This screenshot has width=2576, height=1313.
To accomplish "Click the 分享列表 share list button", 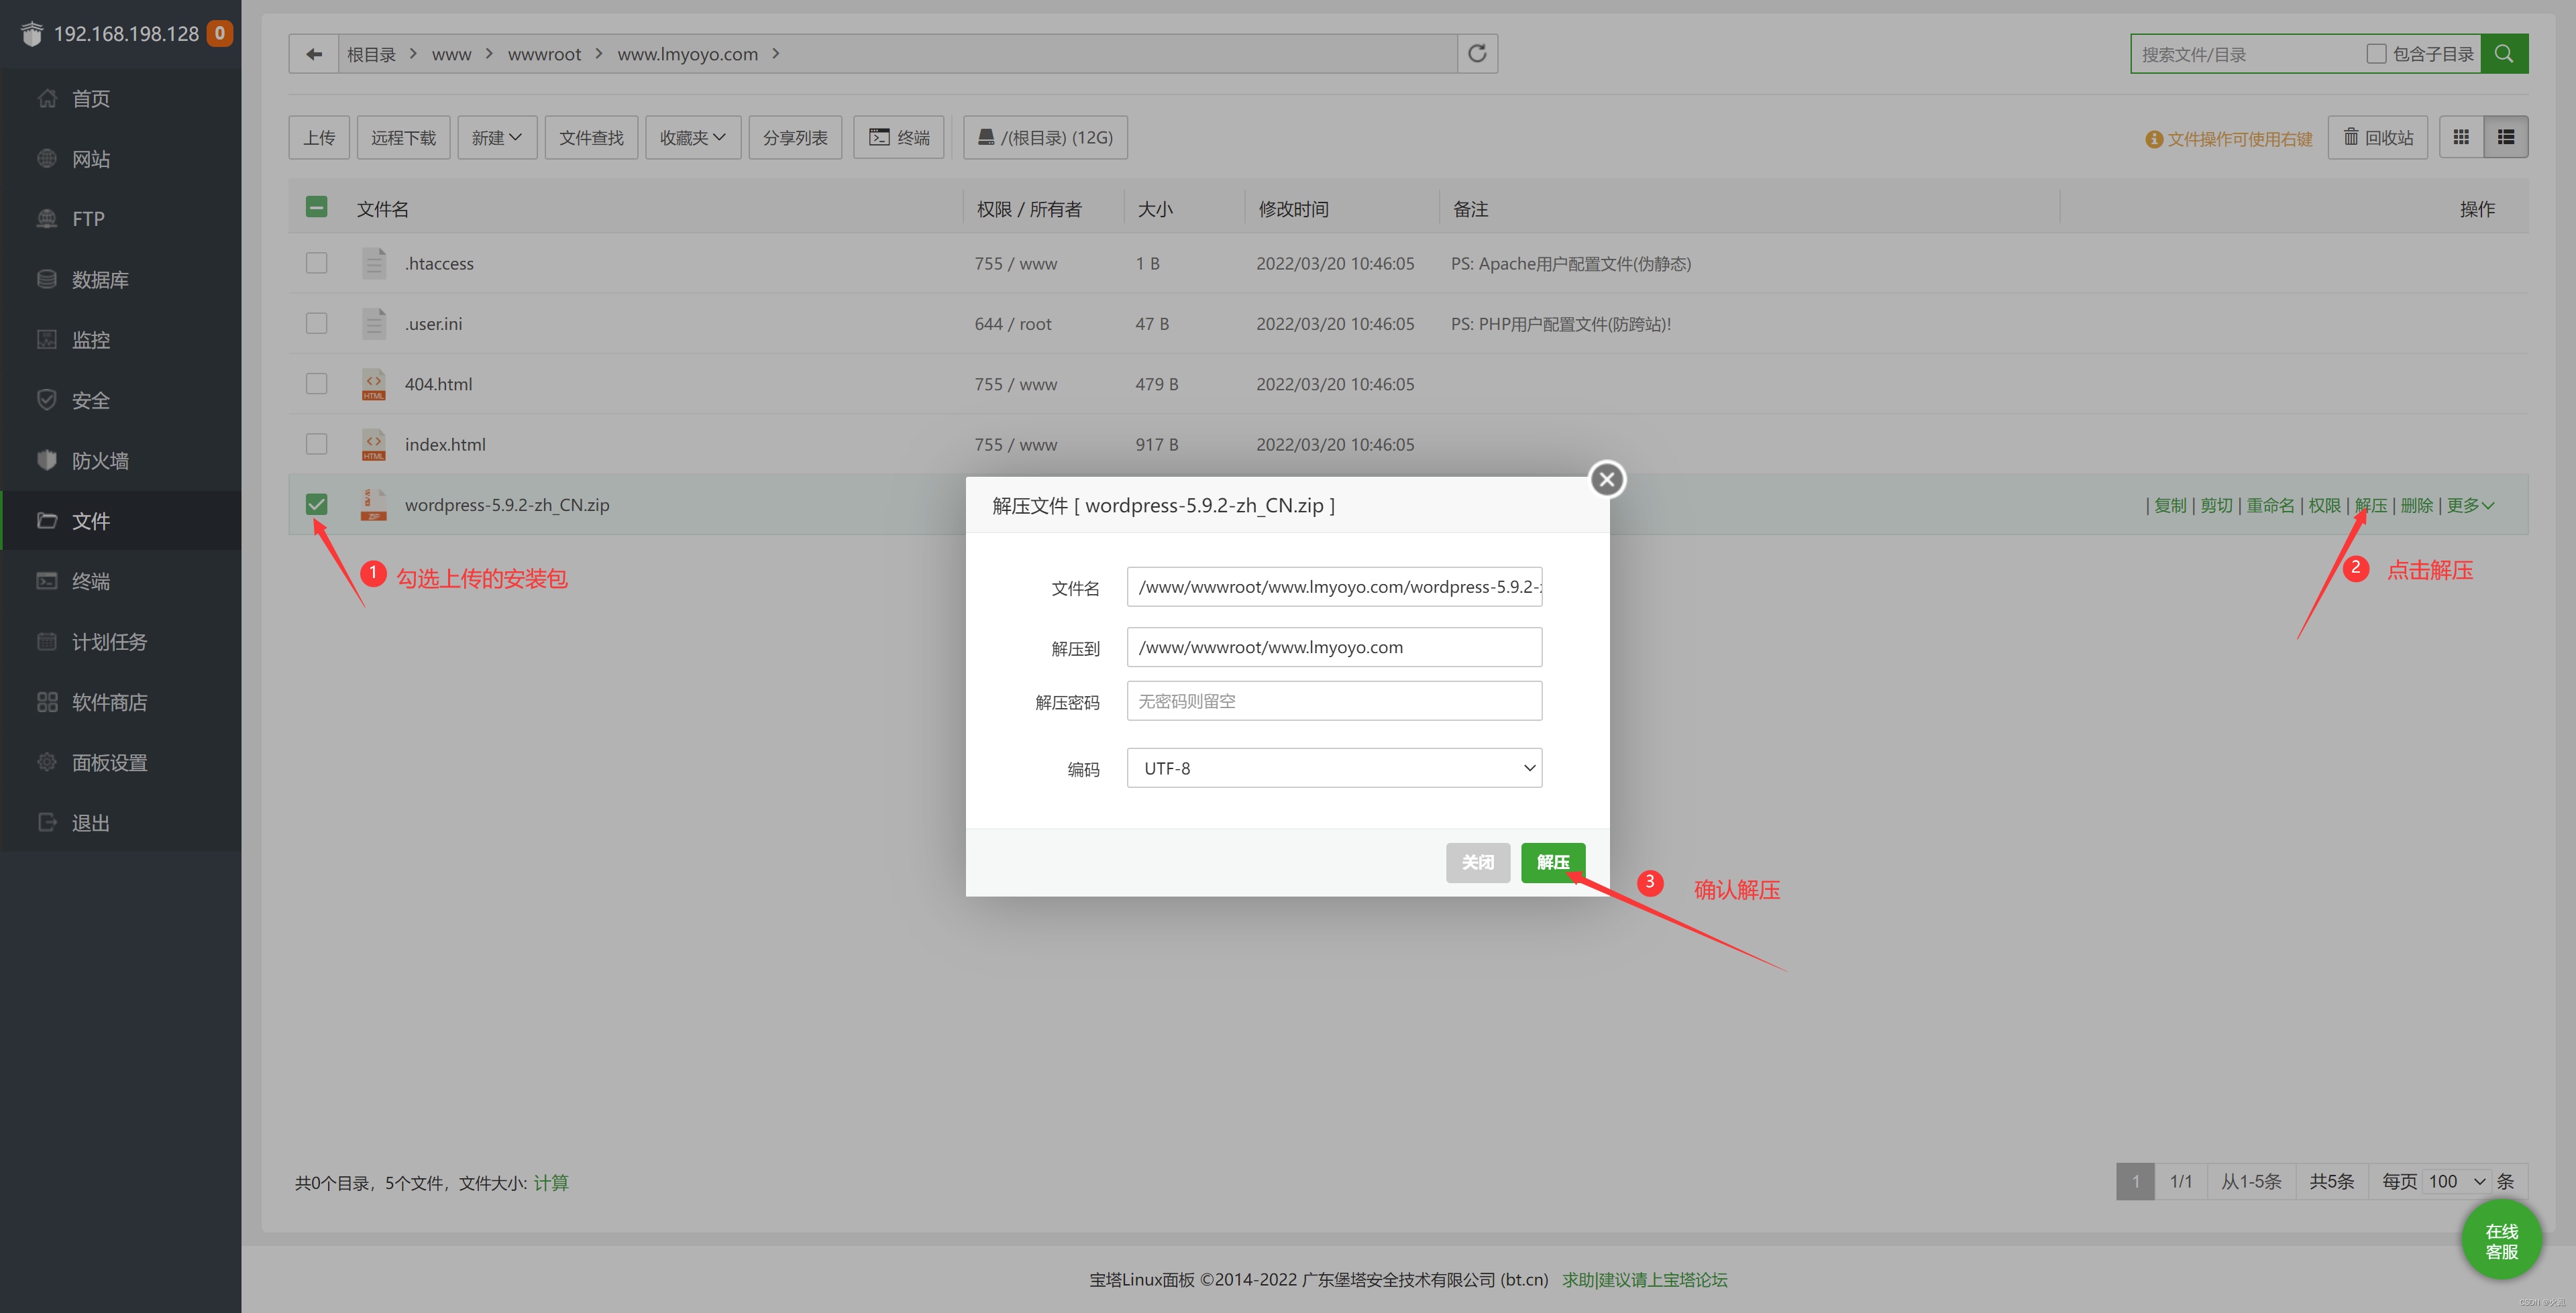I will 795,137.
